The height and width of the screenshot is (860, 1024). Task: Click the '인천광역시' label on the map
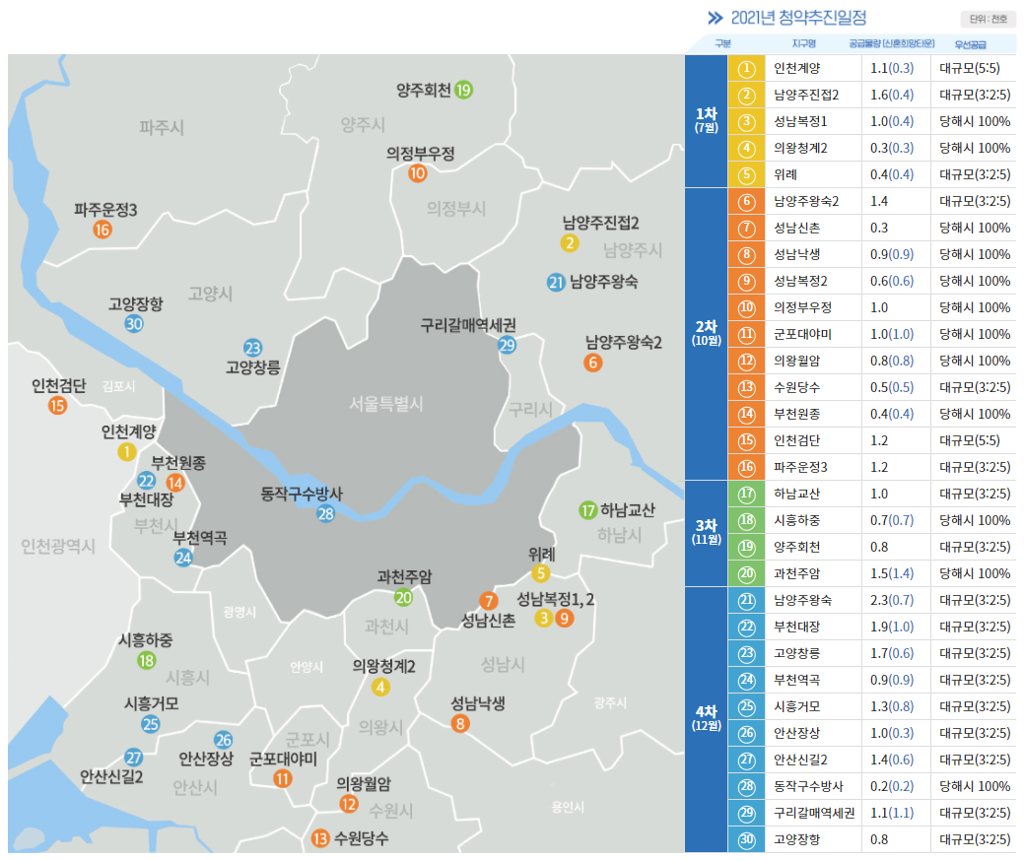pyautogui.click(x=58, y=547)
